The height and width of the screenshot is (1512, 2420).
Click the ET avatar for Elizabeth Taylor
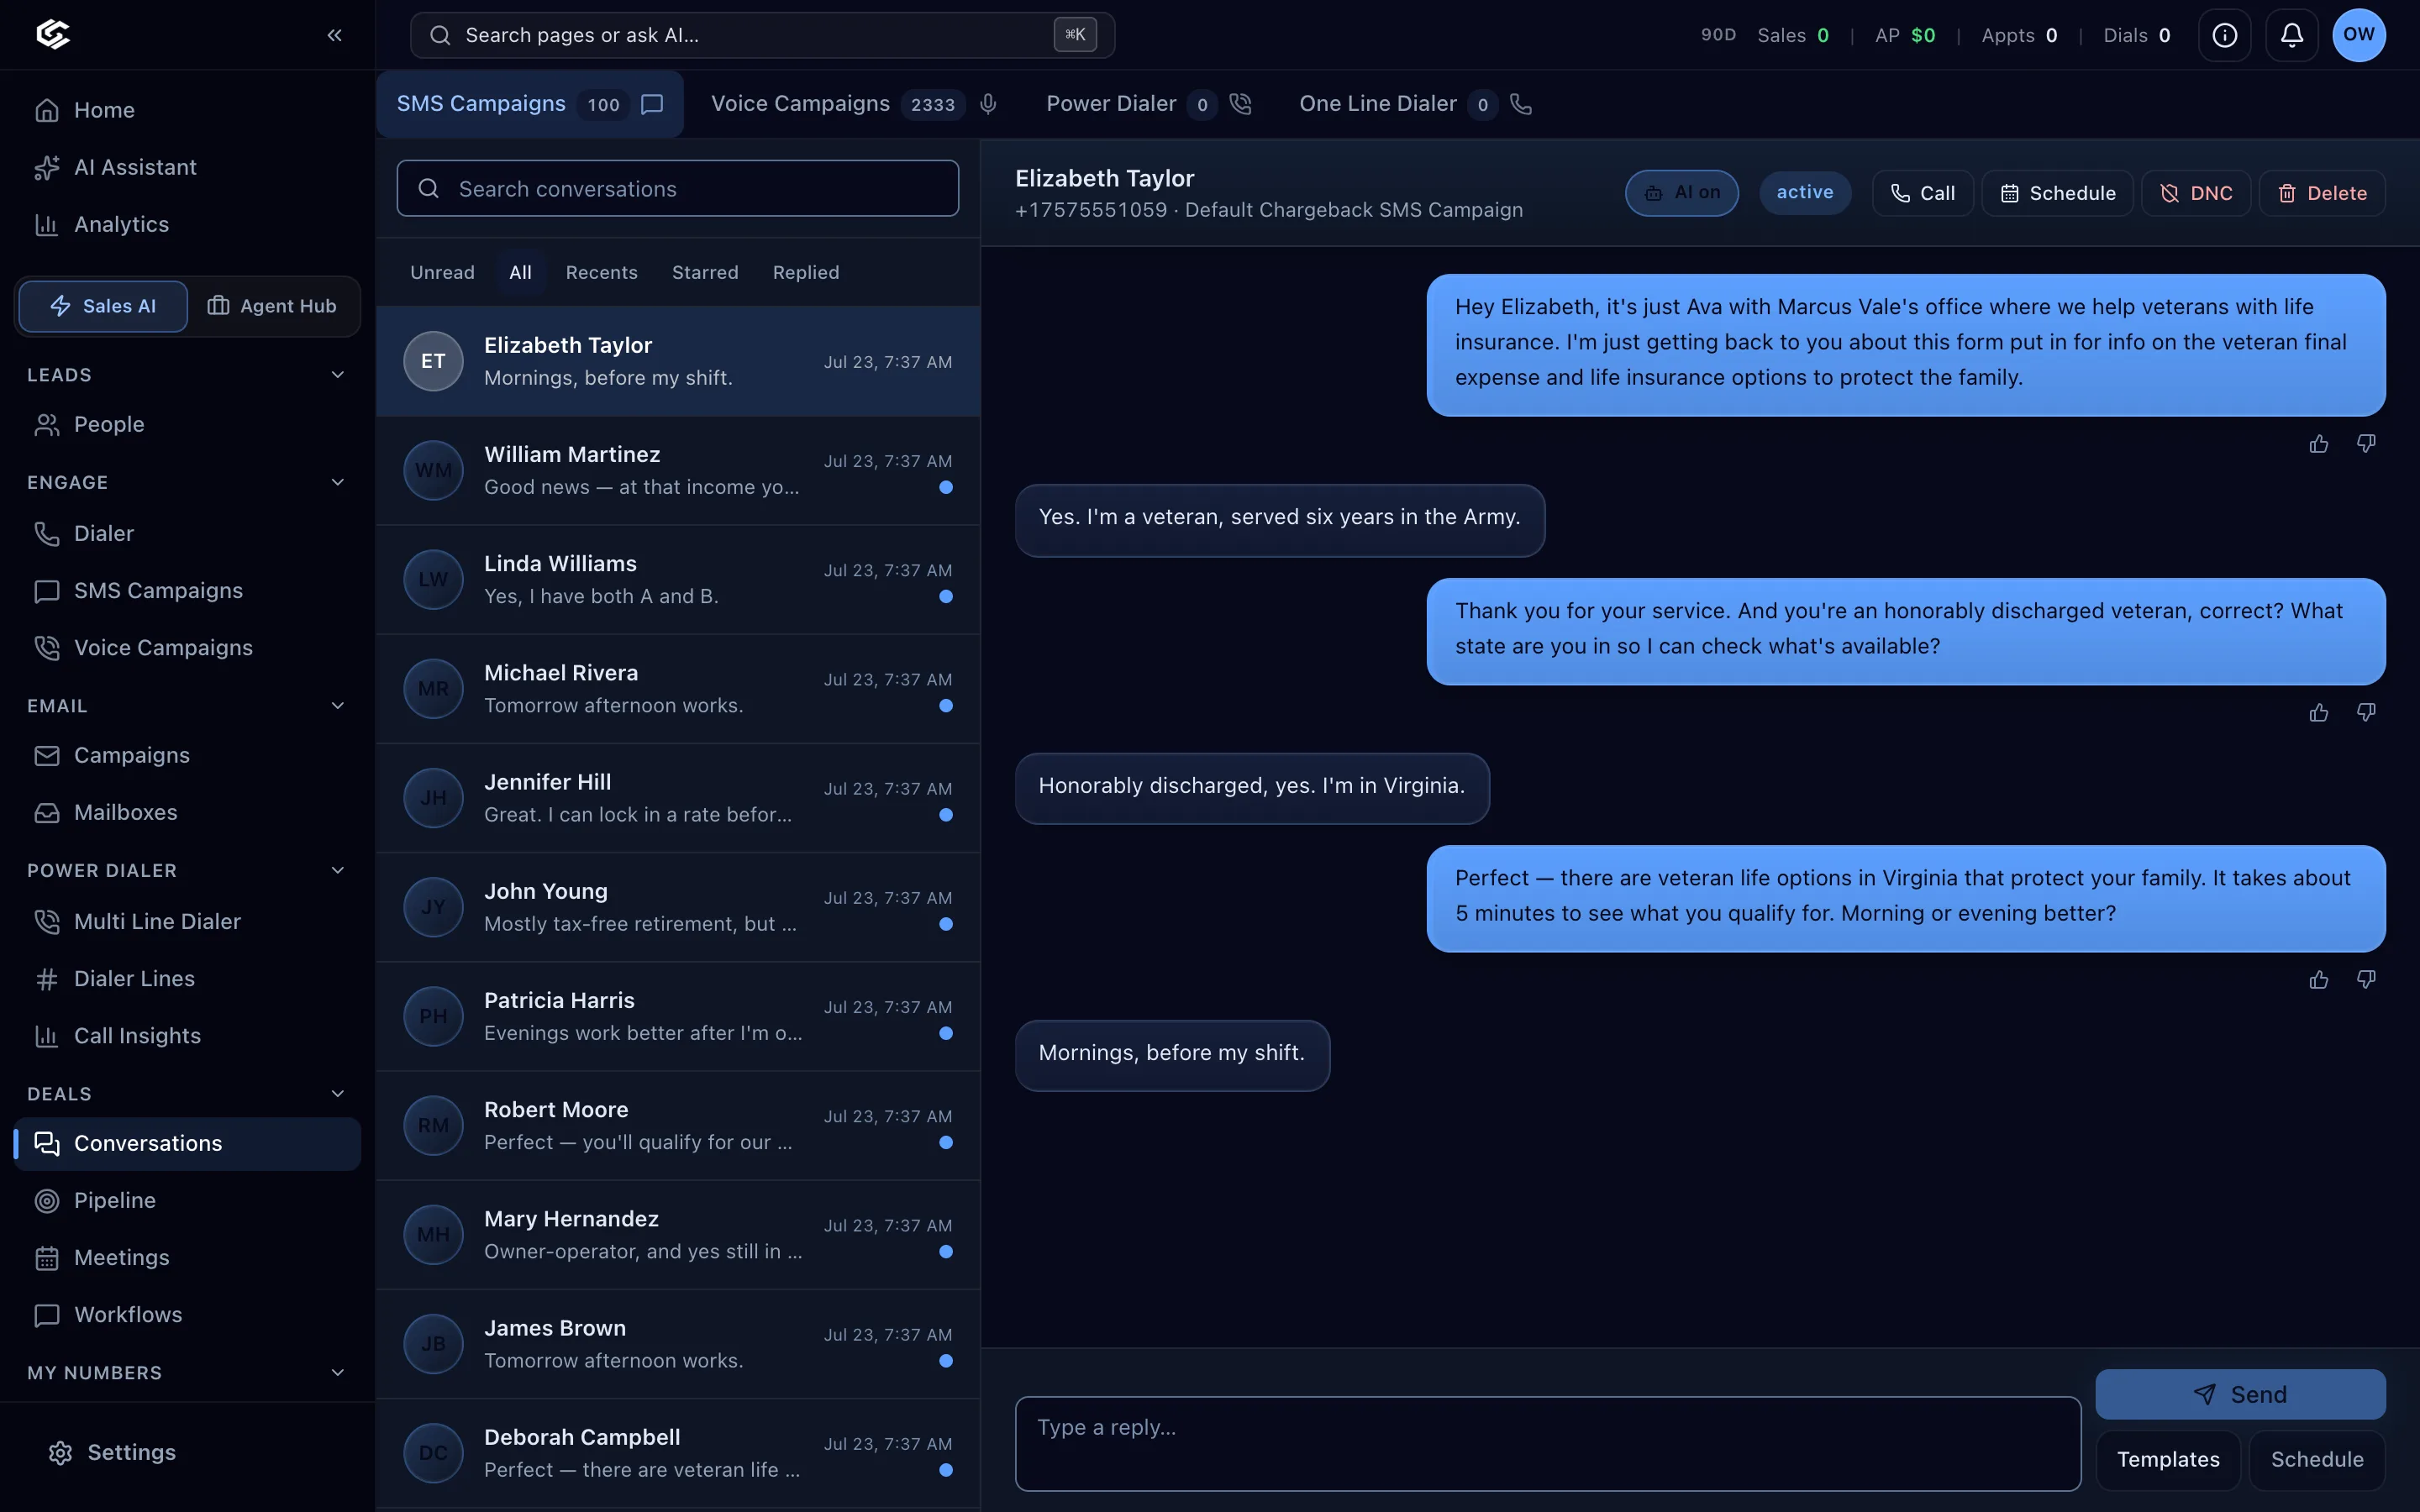[433, 361]
